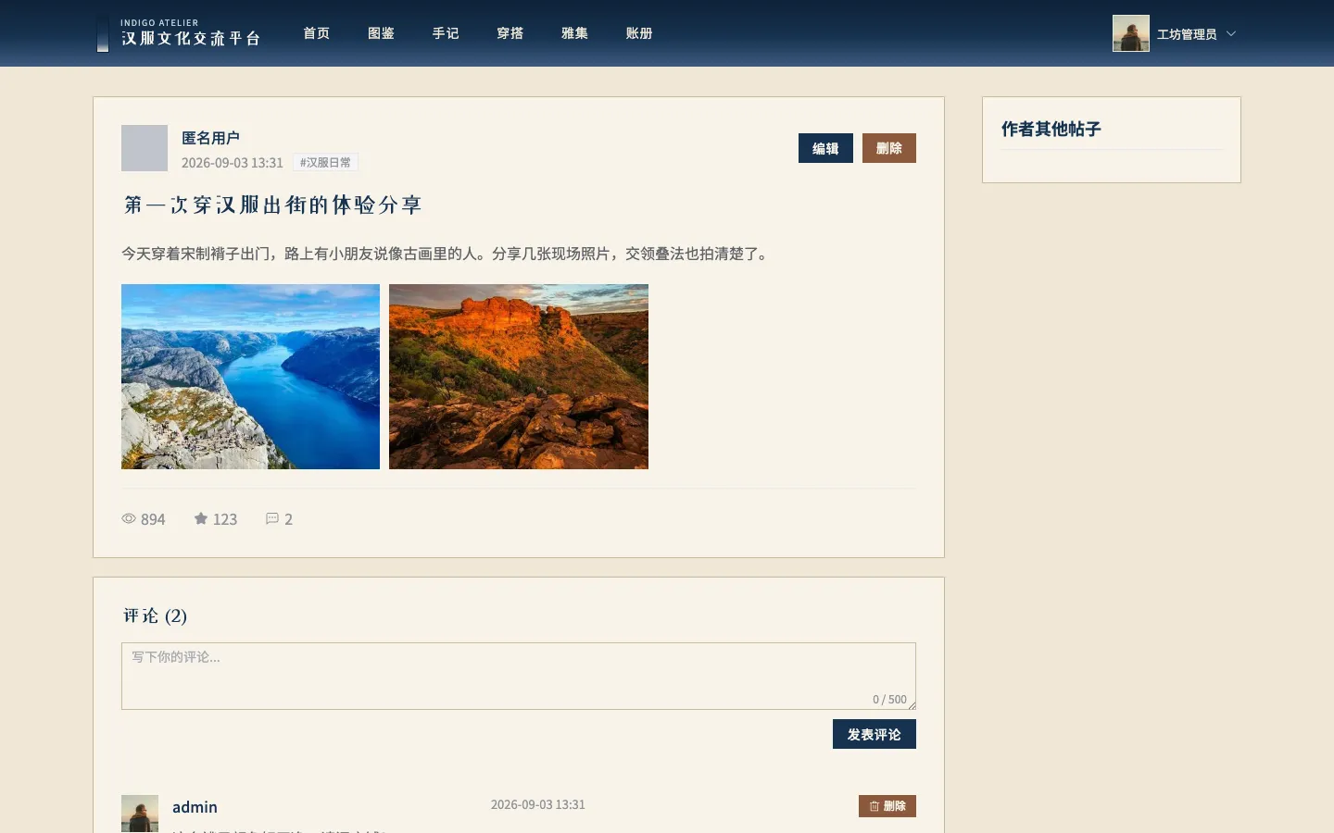Image resolution: width=1334 pixels, height=833 pixels.
Task: Click the admin comment timestamp 2026-09-03 13:31
Action: (x=538, y=804)
